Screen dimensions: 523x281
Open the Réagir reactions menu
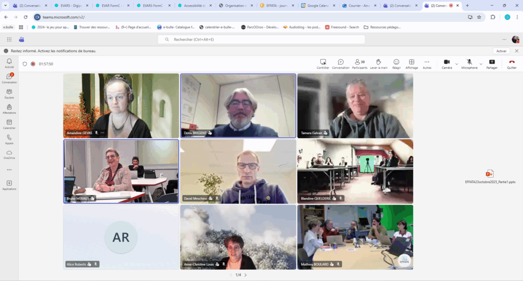coord(396,62)
